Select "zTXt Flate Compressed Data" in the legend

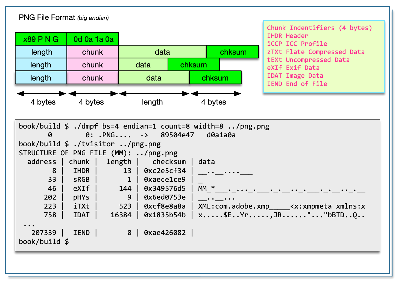coord(316,52)
